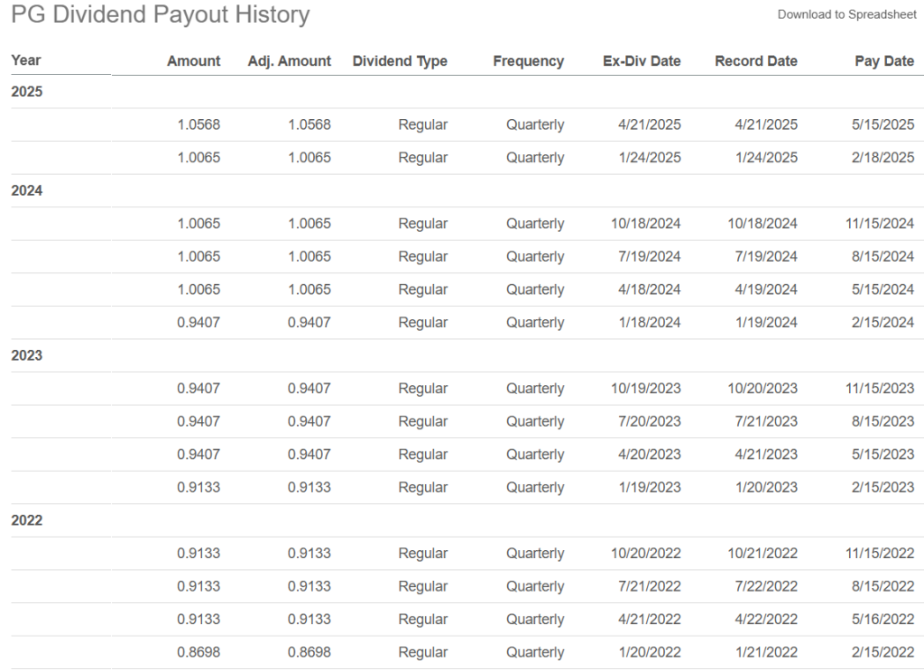Click Ex-Div Date 1/18/2024
This screenshot has width=924, height=670.
tap(650, 323)
